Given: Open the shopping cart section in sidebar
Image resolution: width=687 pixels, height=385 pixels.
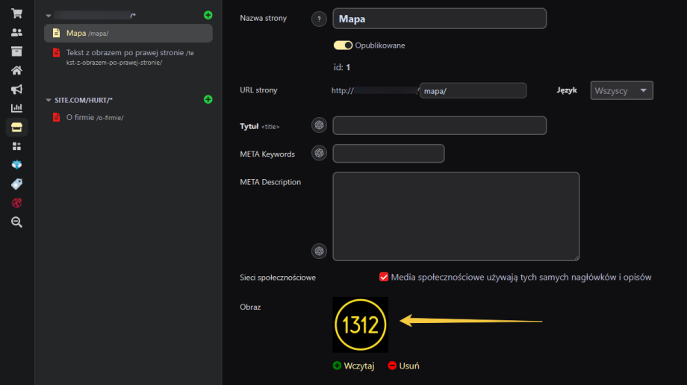Looking at the screenshot, I should click(16, 14).
